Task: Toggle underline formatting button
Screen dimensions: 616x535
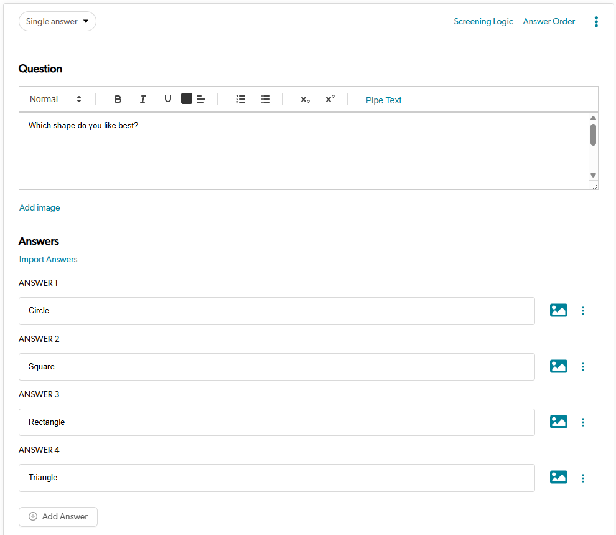Action: 168,99
